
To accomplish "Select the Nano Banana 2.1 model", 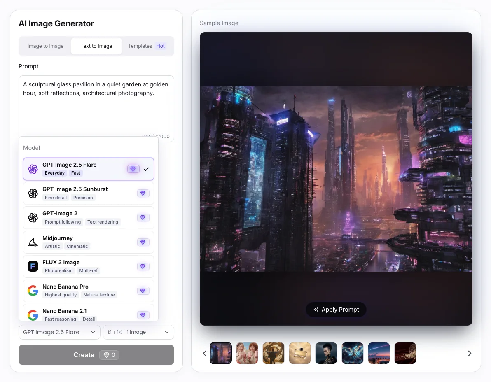I will pos(89,313).
